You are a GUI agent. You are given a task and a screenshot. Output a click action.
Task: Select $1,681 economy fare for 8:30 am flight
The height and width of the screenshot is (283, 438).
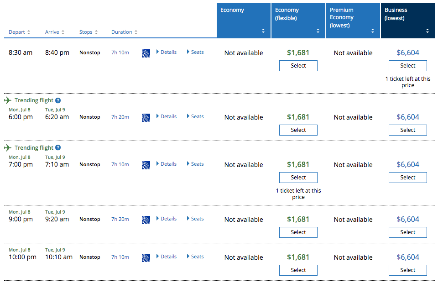(298, 66)
